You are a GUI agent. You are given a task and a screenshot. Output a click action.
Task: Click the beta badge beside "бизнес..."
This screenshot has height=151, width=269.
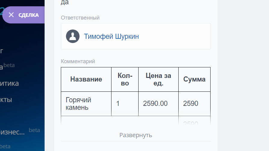[34, 130]
